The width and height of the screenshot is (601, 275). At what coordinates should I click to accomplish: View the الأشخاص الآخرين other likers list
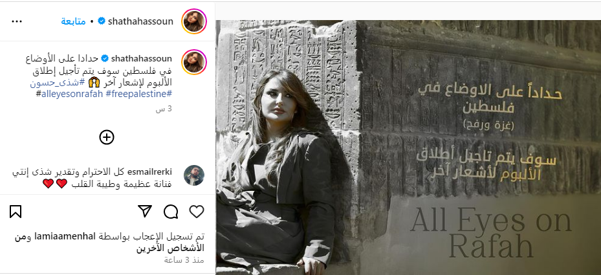click(x=170, y=247)
